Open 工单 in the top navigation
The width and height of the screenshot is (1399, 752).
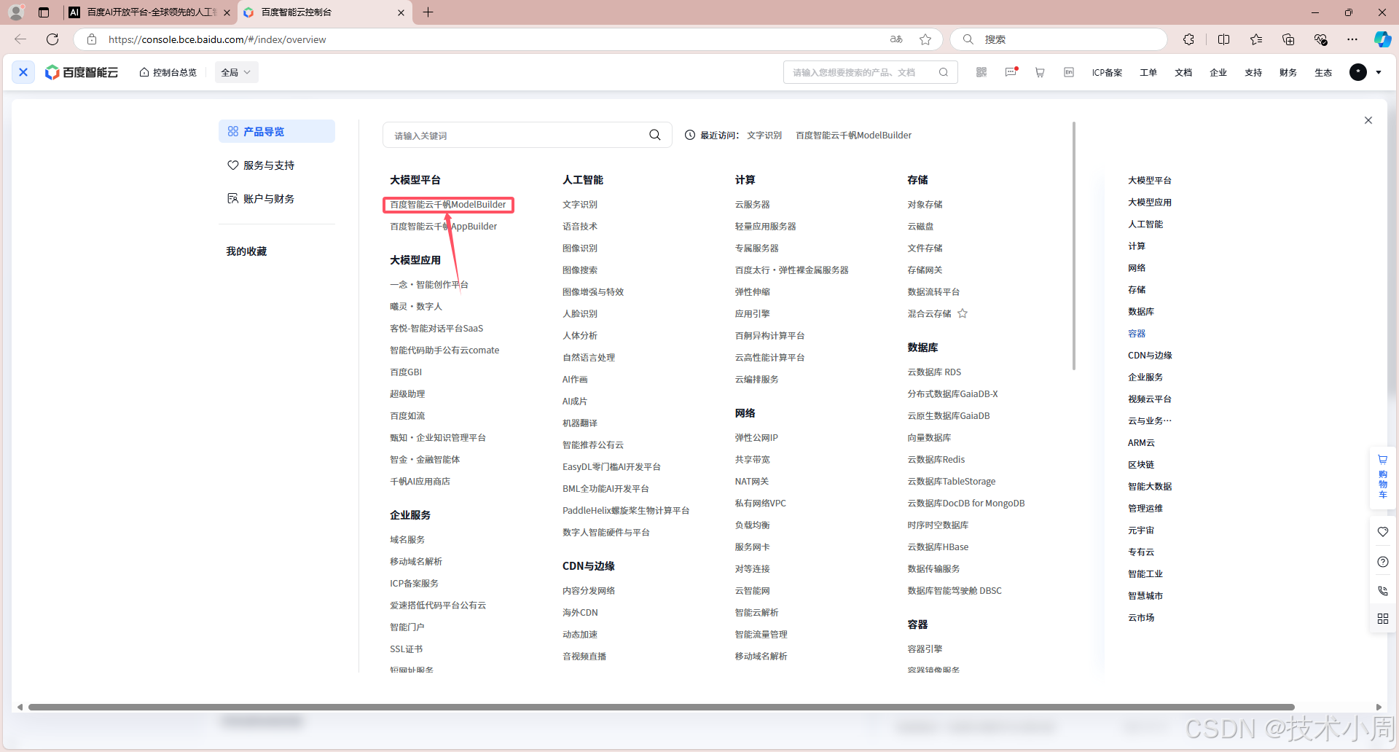point(1148,72)
